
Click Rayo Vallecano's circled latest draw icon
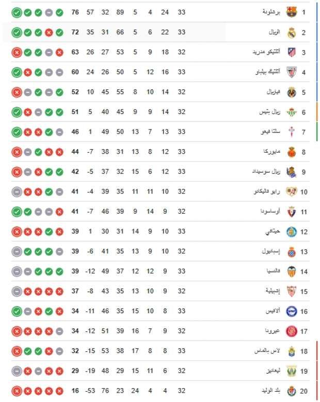click(x=17, y=192)
